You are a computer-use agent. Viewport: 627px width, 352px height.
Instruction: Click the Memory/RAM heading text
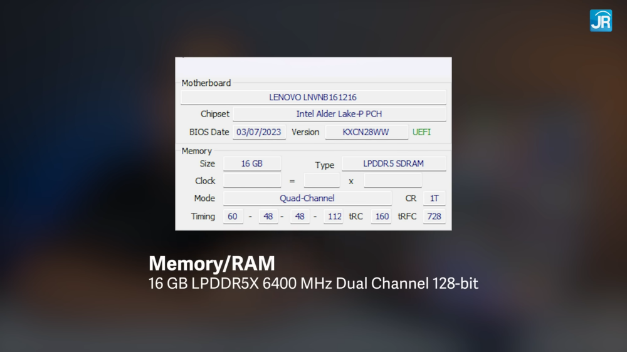pyautogui.click(x=212, y=264)
